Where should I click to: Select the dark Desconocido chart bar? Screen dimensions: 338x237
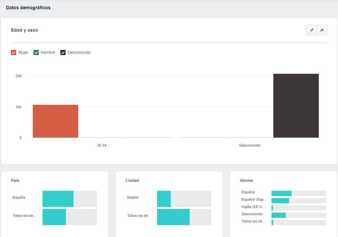296,106
